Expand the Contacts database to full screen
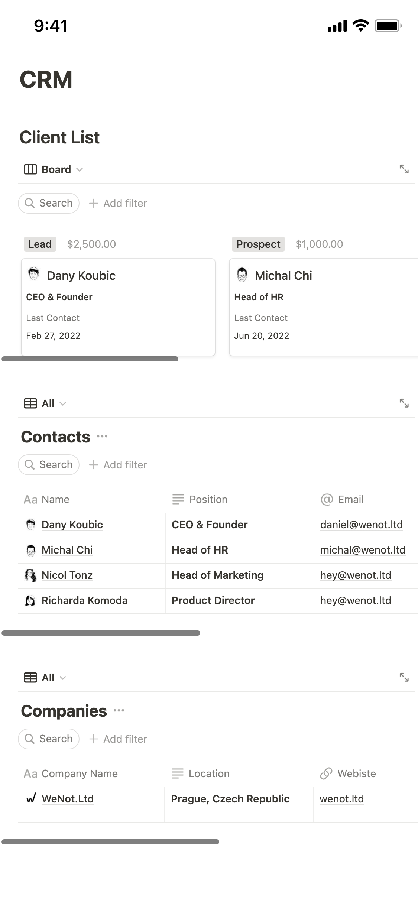418x905 pixels. pyautogui.click(x=404, y=403)
